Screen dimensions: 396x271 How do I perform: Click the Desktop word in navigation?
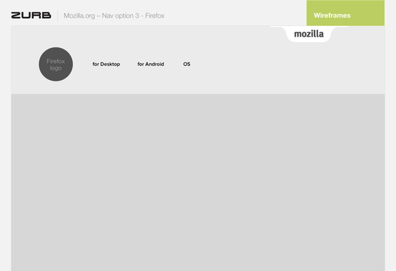tap(110, 64)
